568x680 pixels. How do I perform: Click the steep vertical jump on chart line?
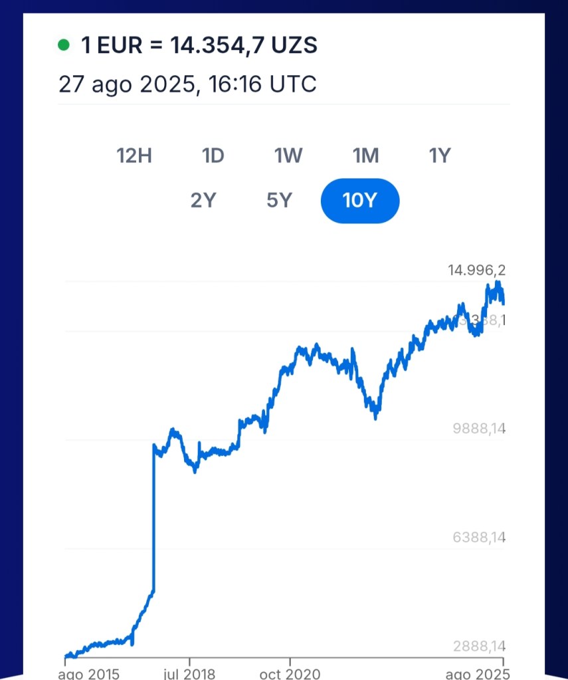point(153,518)
